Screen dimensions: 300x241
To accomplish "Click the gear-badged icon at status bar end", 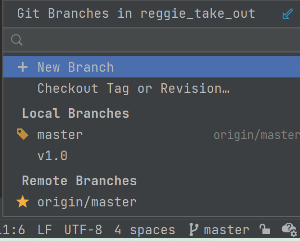I will click(x=289, y=229).
